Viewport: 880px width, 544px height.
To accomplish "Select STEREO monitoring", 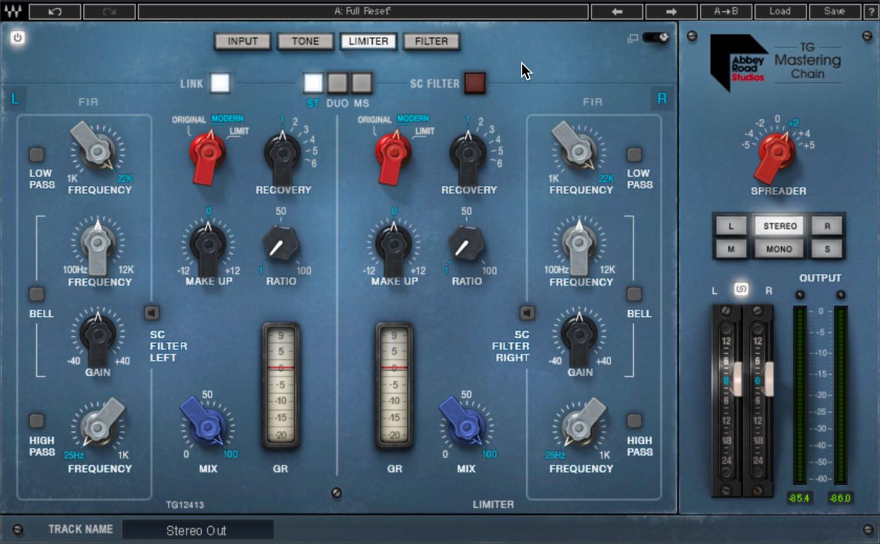I will pyautogui.click(x=780, y=226).
